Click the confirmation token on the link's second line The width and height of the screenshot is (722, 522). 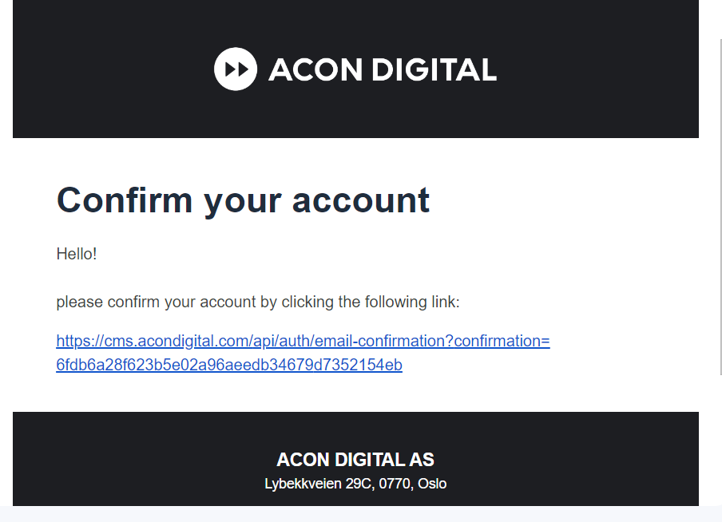point(229,366)
